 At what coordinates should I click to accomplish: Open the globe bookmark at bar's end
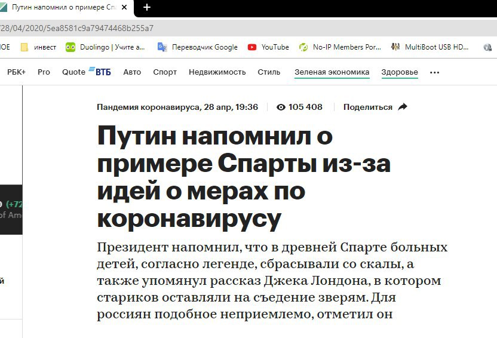coord(487,47)
